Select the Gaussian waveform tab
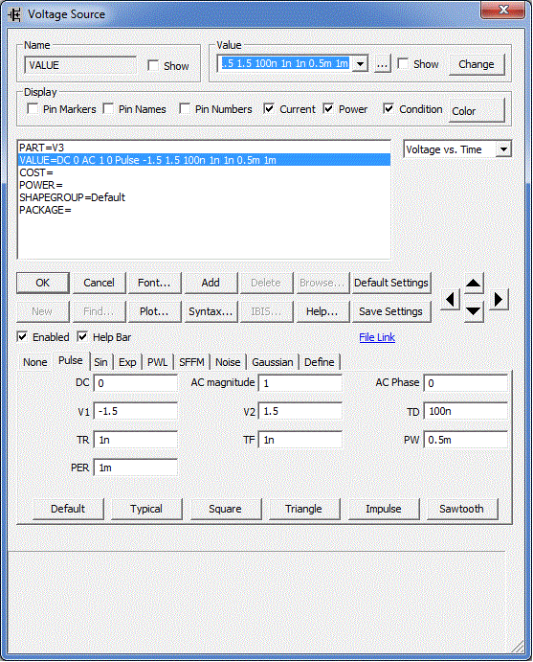 pos(273,362)
